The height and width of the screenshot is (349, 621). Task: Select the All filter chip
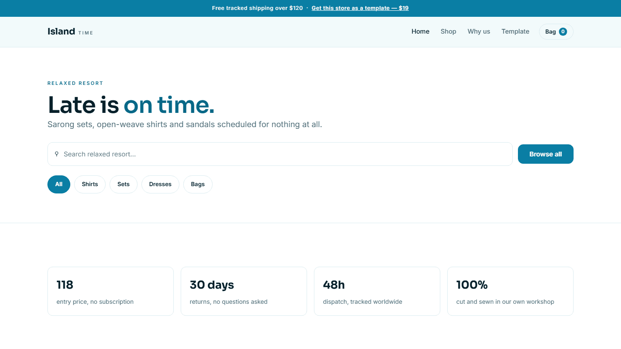(59, 184)
